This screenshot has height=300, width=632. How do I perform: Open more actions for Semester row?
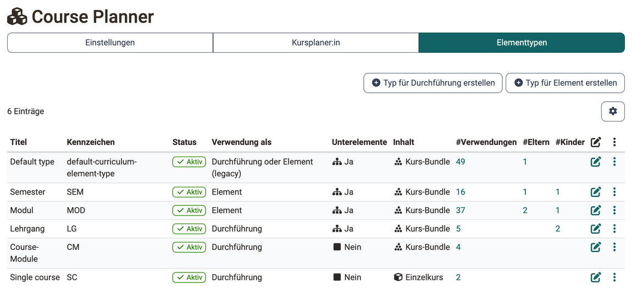tap(614, 192)
